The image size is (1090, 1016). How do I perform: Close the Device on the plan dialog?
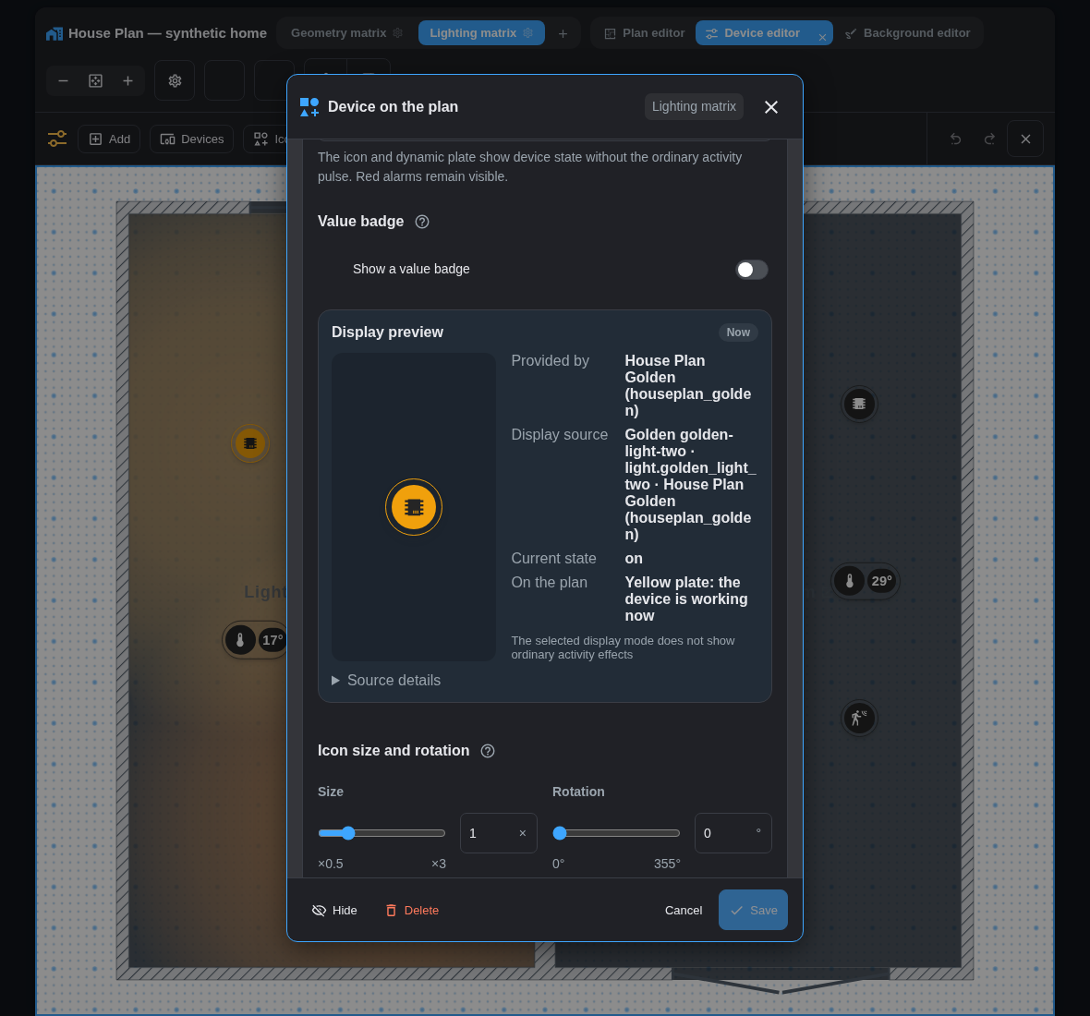point(771,107)
